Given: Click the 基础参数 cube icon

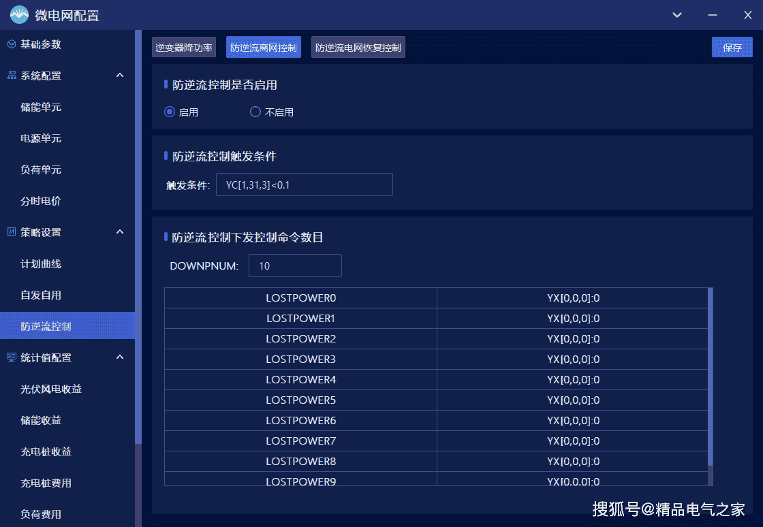Looking at the screenshot, I should click(12, 44).
